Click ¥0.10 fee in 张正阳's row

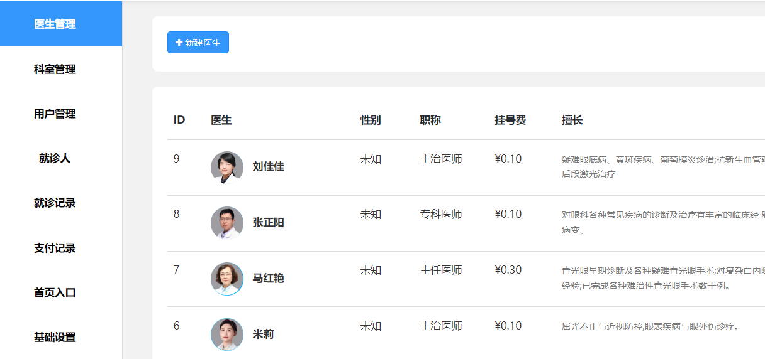tap(508, 214)
